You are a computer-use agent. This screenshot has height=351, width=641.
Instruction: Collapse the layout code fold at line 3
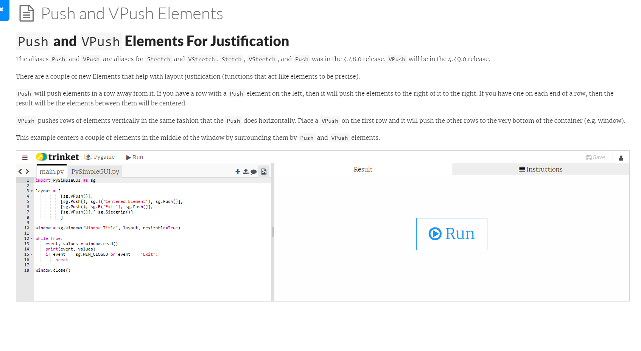[31, 191]
